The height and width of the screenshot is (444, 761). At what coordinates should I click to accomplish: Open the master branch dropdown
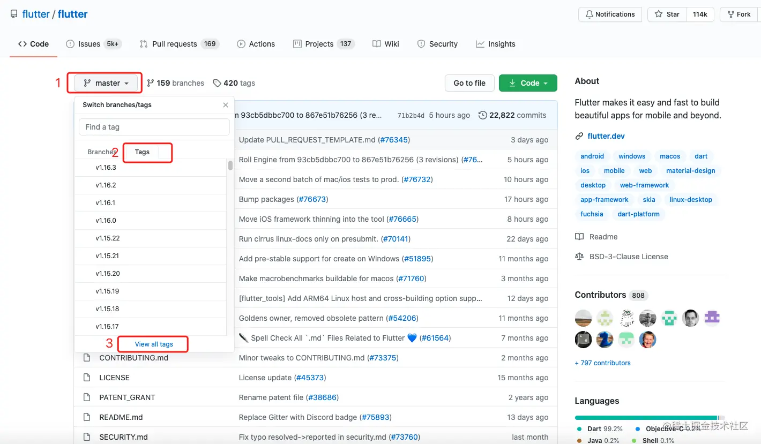(107, 83)
